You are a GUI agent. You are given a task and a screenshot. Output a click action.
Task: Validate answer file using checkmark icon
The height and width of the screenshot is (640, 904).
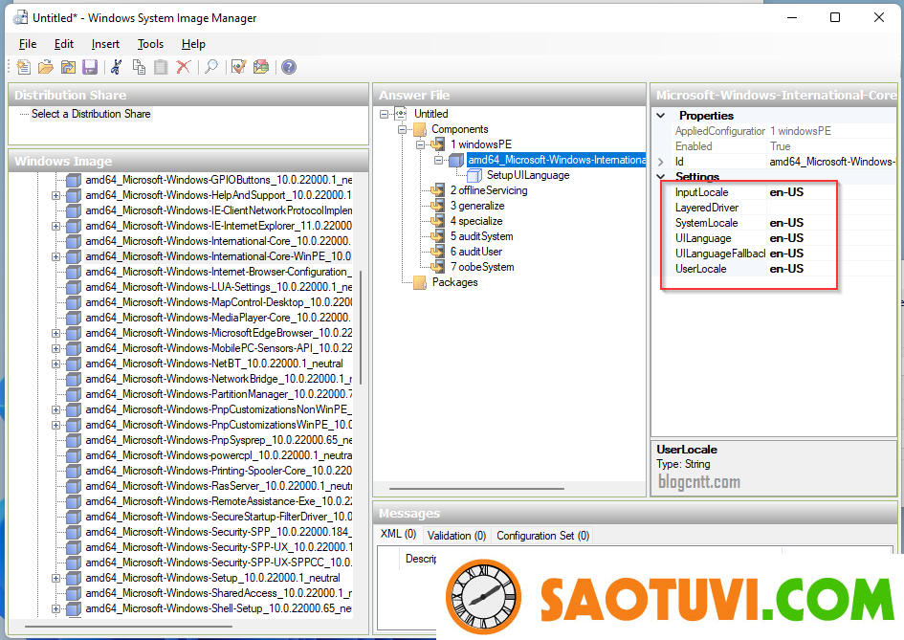click(x=239, y=67)
